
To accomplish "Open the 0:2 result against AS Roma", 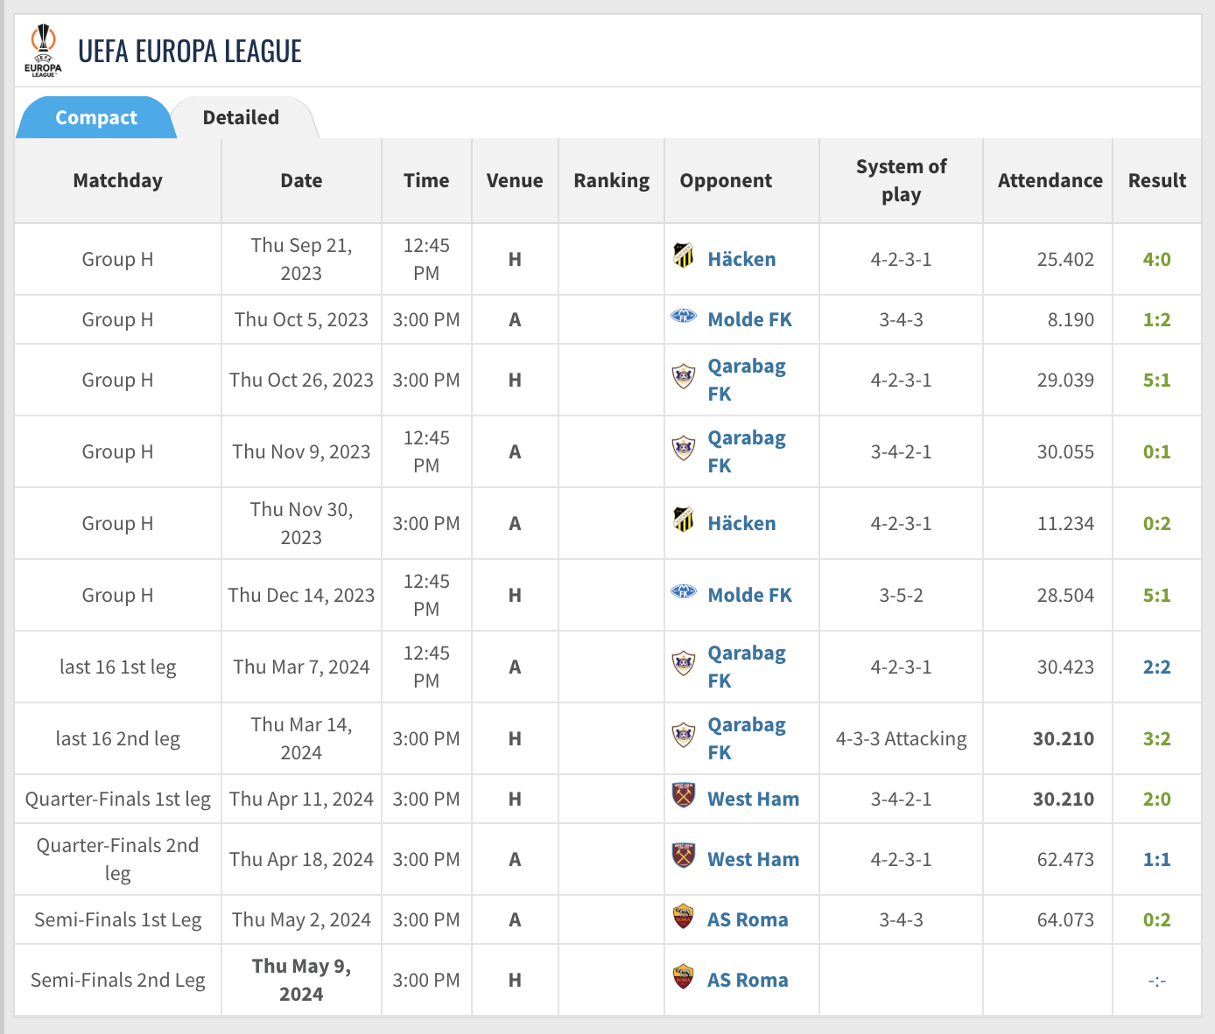I will tap(1156, 919).
